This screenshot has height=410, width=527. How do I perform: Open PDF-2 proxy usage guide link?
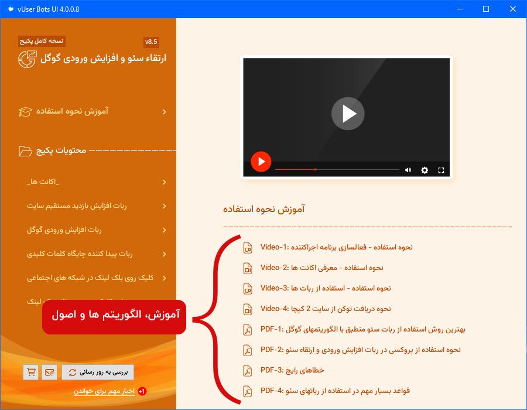361,350
